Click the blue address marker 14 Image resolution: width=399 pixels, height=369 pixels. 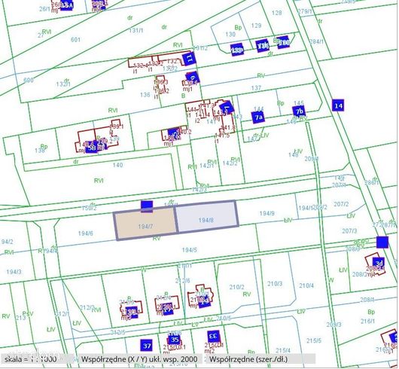[x=338, y=105]
